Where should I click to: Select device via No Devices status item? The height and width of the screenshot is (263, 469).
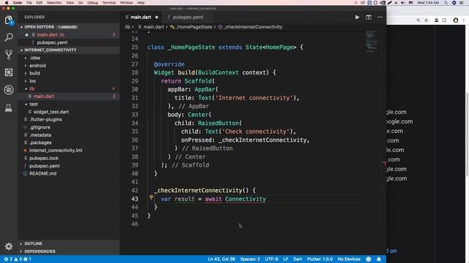click(x=349, y=259)
